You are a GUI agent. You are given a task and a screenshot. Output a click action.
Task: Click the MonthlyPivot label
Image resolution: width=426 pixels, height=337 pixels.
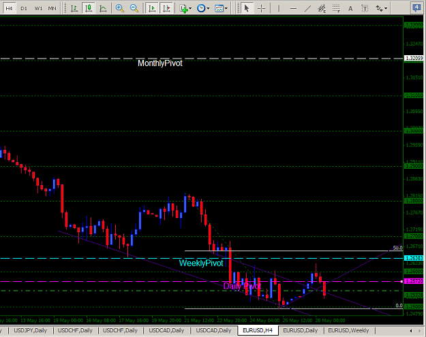click(159, 63)
